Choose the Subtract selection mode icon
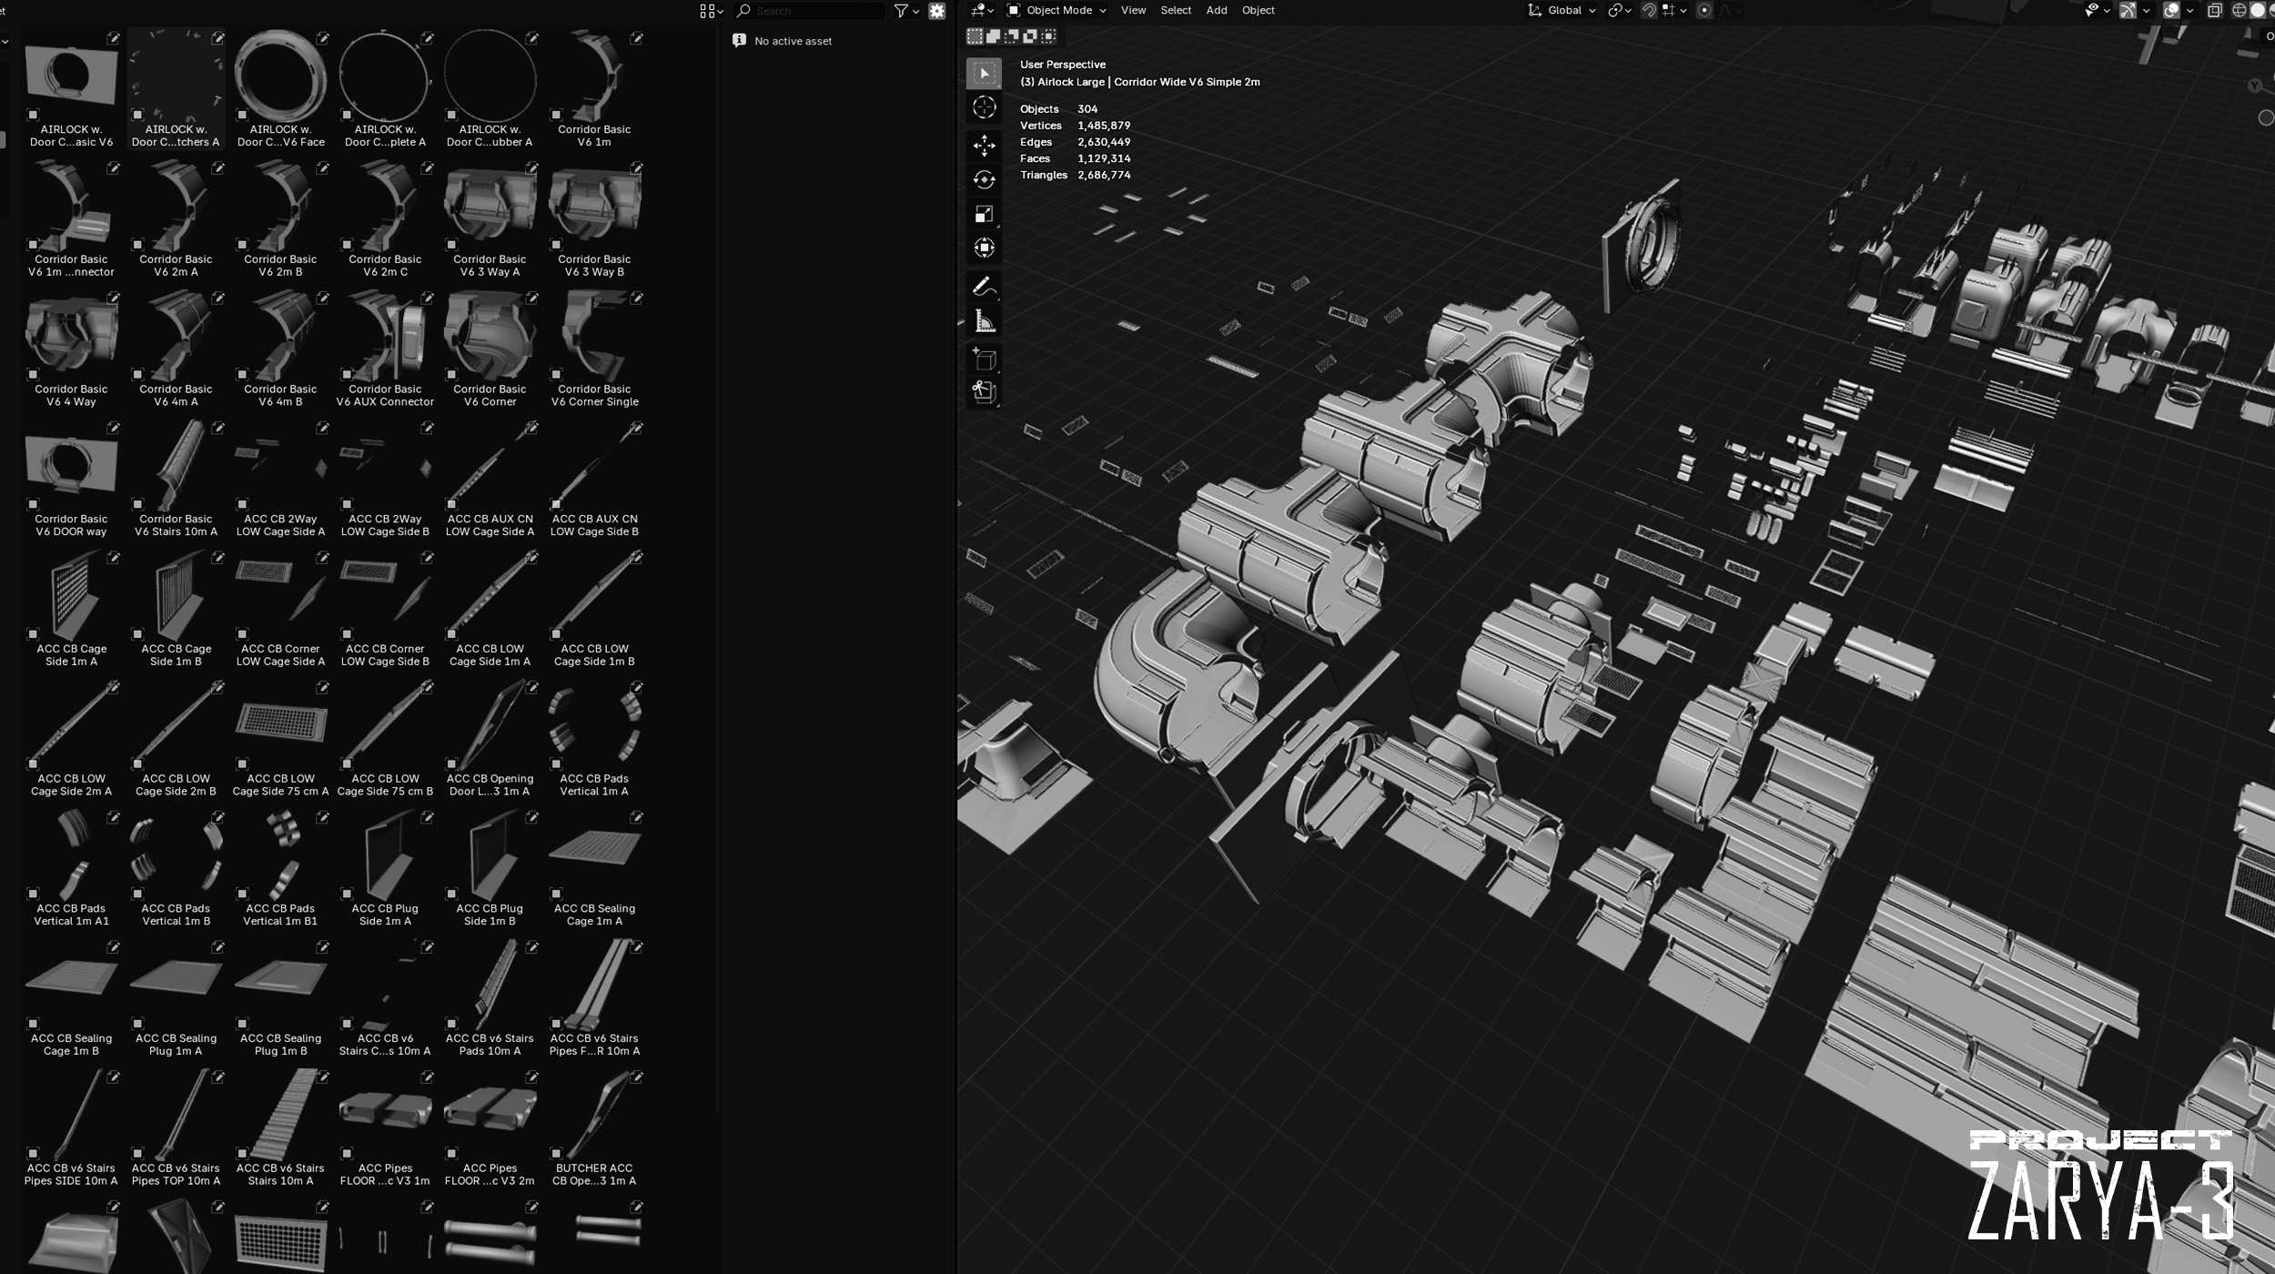The image size is (2275, 1274). tap(1012, 36)
